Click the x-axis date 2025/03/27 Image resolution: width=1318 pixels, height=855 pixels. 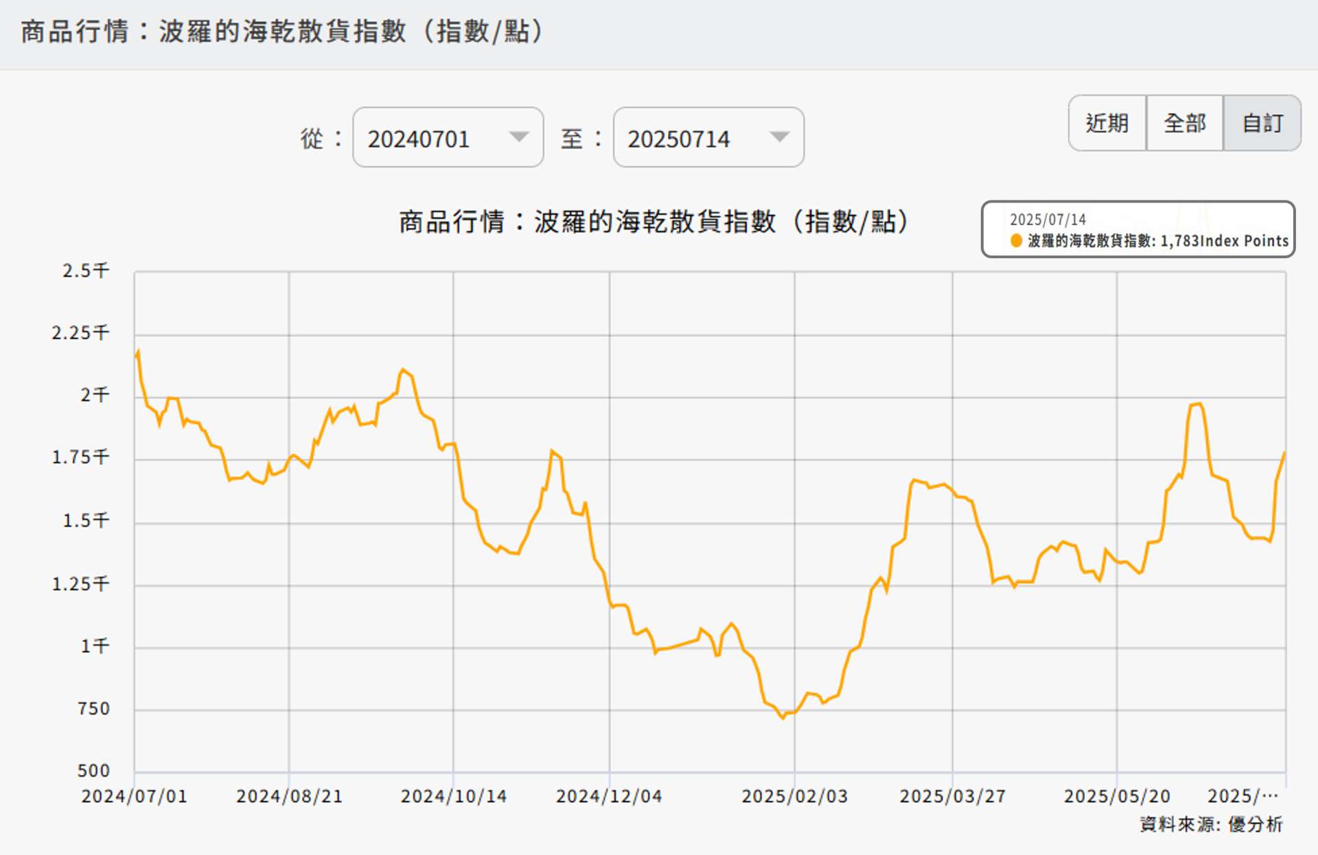[952, 797]
